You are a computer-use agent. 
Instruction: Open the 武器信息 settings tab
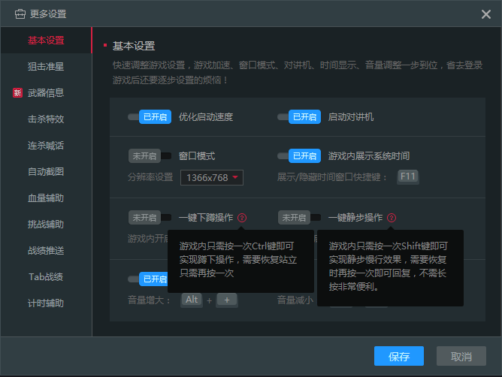point(46,93)
